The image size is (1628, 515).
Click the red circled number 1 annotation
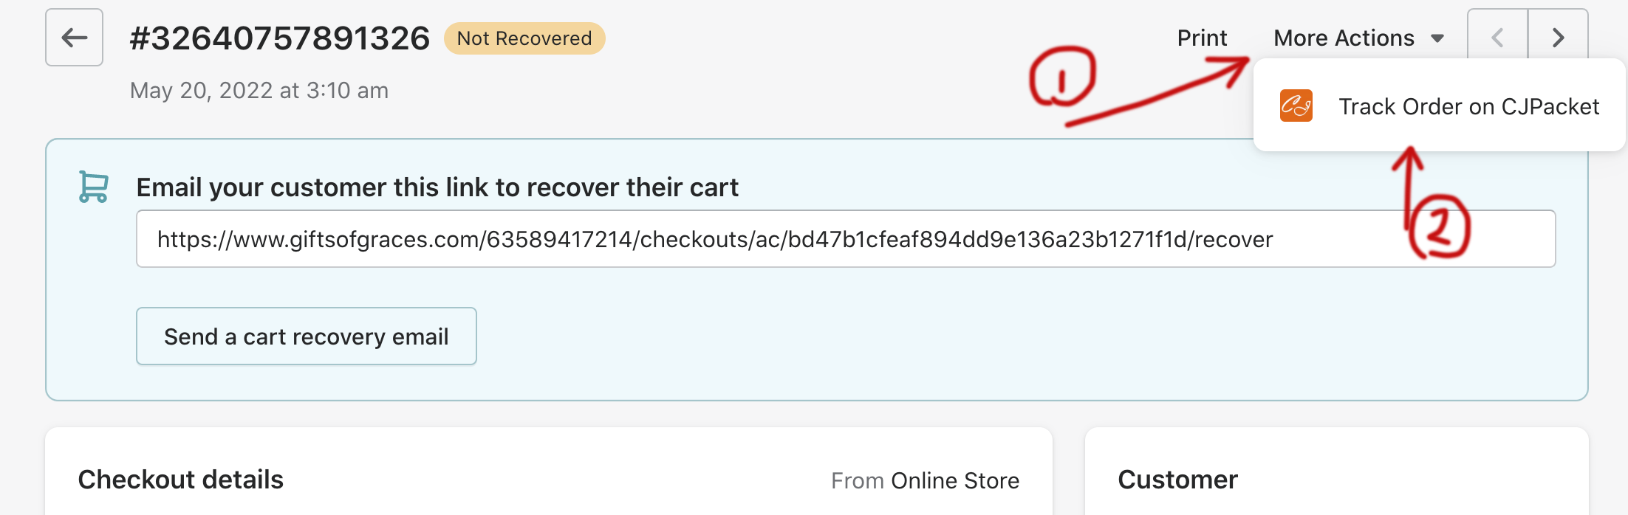(1062, 77)
